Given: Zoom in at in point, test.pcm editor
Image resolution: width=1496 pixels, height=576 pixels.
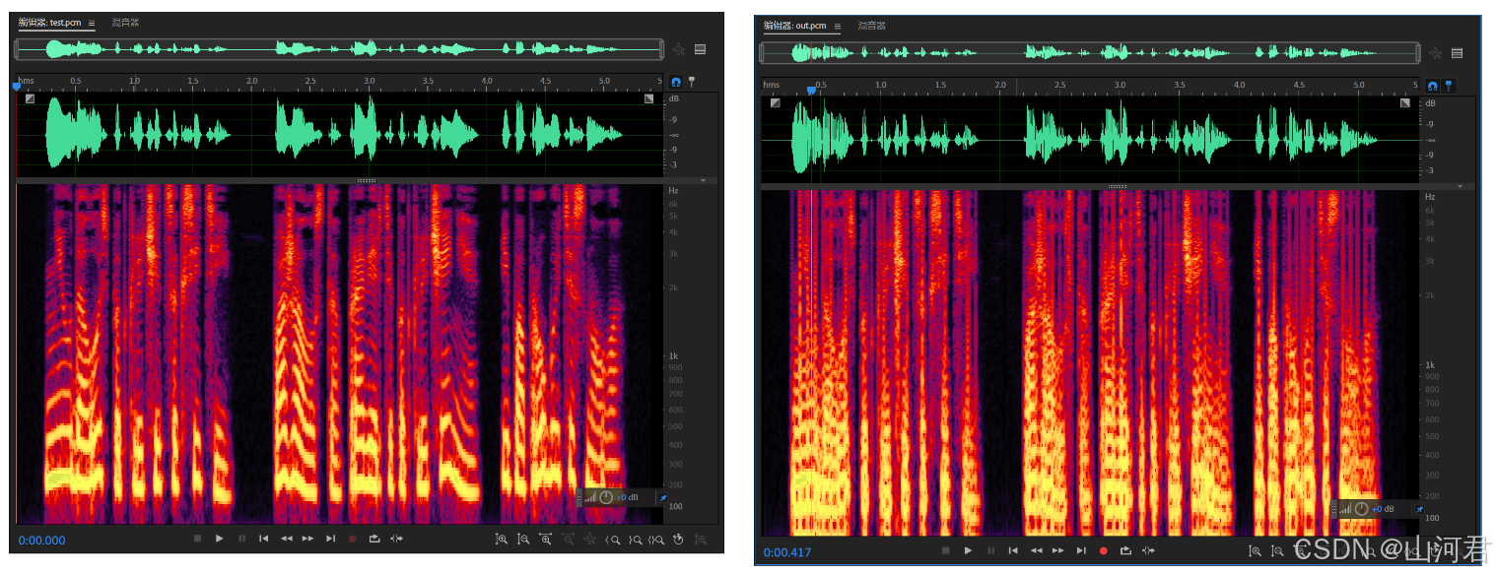Looking at the screenshot, I should click(x=612, y=539).
